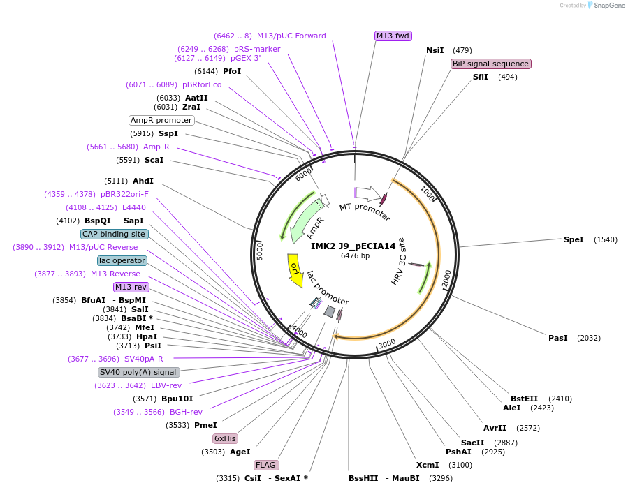Select the FLAG tag label
This screenshot has width=628, height=490.
pos(266,465)
